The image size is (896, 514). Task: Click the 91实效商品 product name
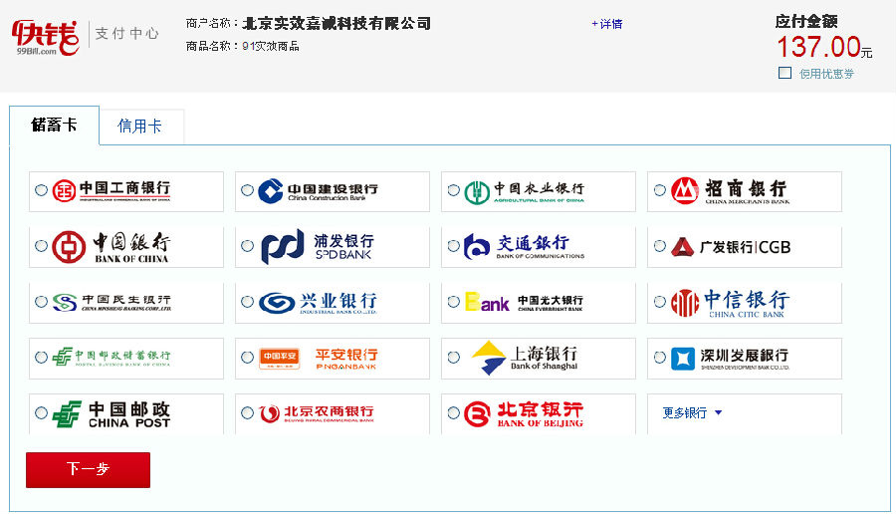click(270, 46)
